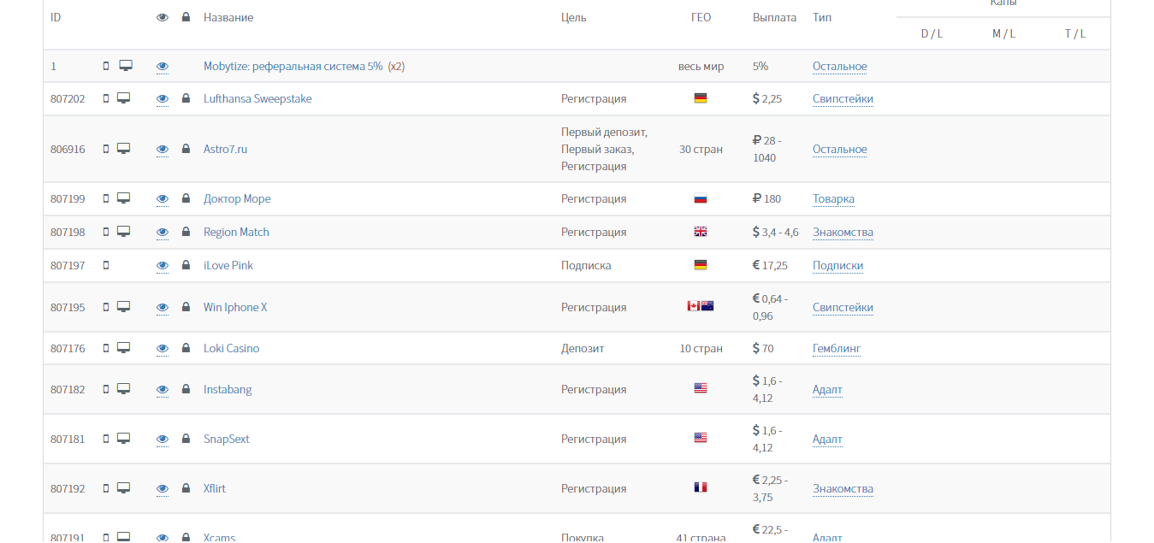Image resolution: width=1154 pixels, height=543 pixels.
Task: Click the ГЕО column header
Action: (701, 17)
